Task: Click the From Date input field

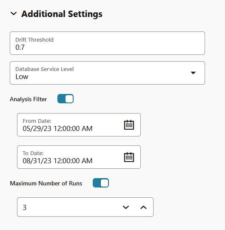Action: pyautogui.click(x=79, y=125)
